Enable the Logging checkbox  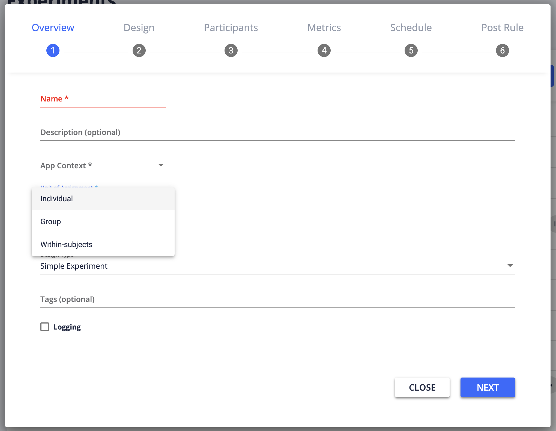[x=45, y=327]
